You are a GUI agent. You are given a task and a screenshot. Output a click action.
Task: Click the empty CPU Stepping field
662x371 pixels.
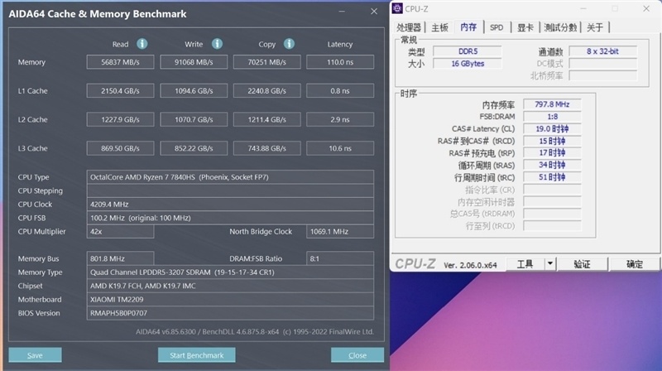pyautogui.click(x=230, y=190)
